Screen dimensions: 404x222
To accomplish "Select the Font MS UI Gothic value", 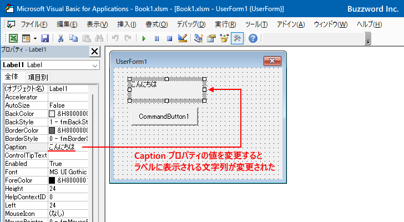I will click(68, 172).
